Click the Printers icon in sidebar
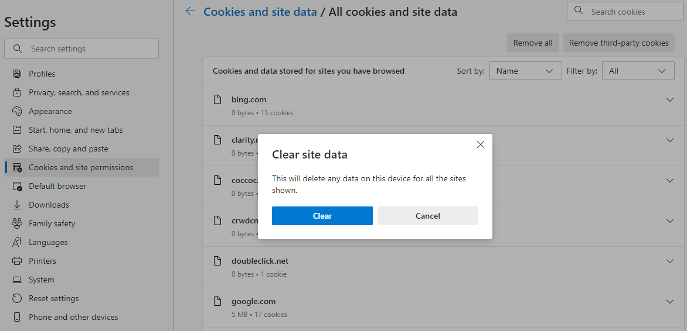The image size is (687, 331). (17, 261)
